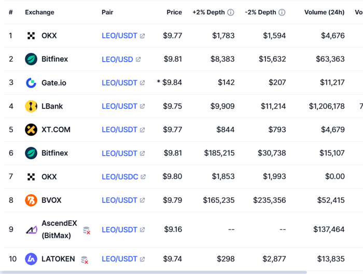Viewport: 363px width, 275px height.
Task: Click info icon next to +2% Depth
Action: click(231, 12)
